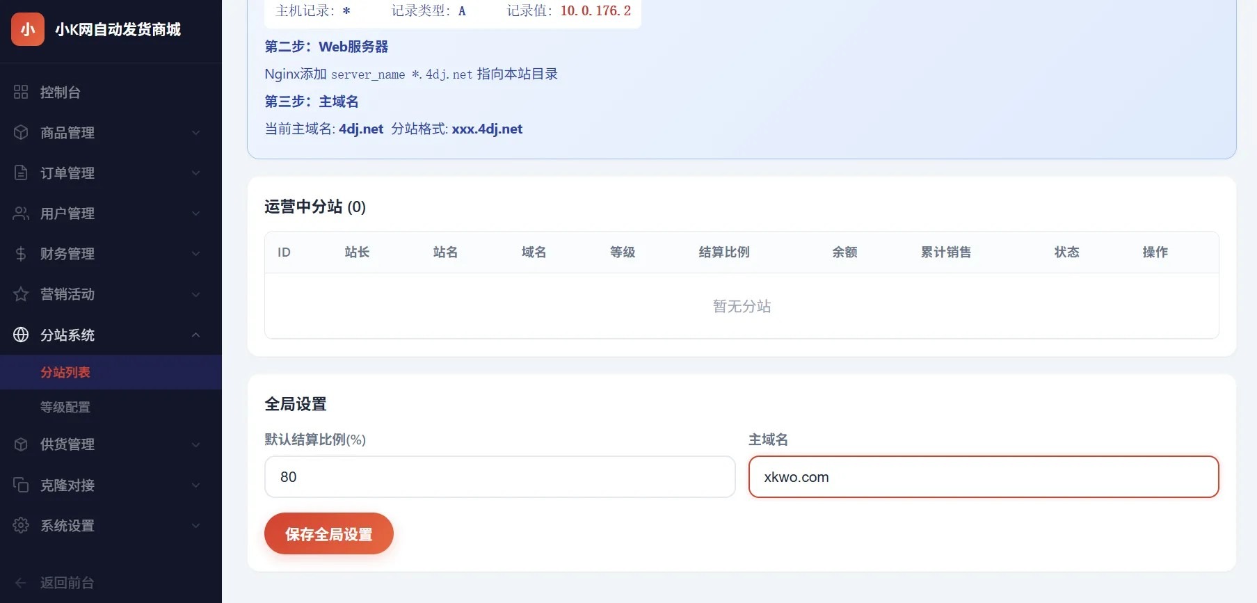Collapse the 分站系统 section
Screen dimensions: 1257x603
[195, 335]
